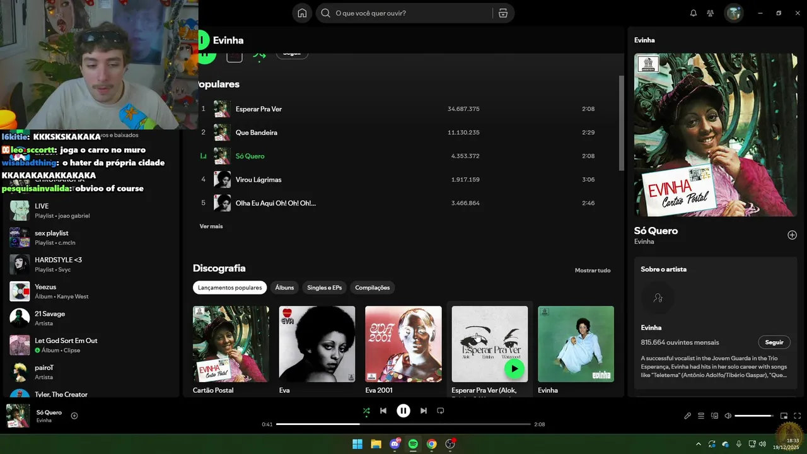
Task: Open the Eva 2001 album card
Action: pyautogui.click(x=403, y=350)
